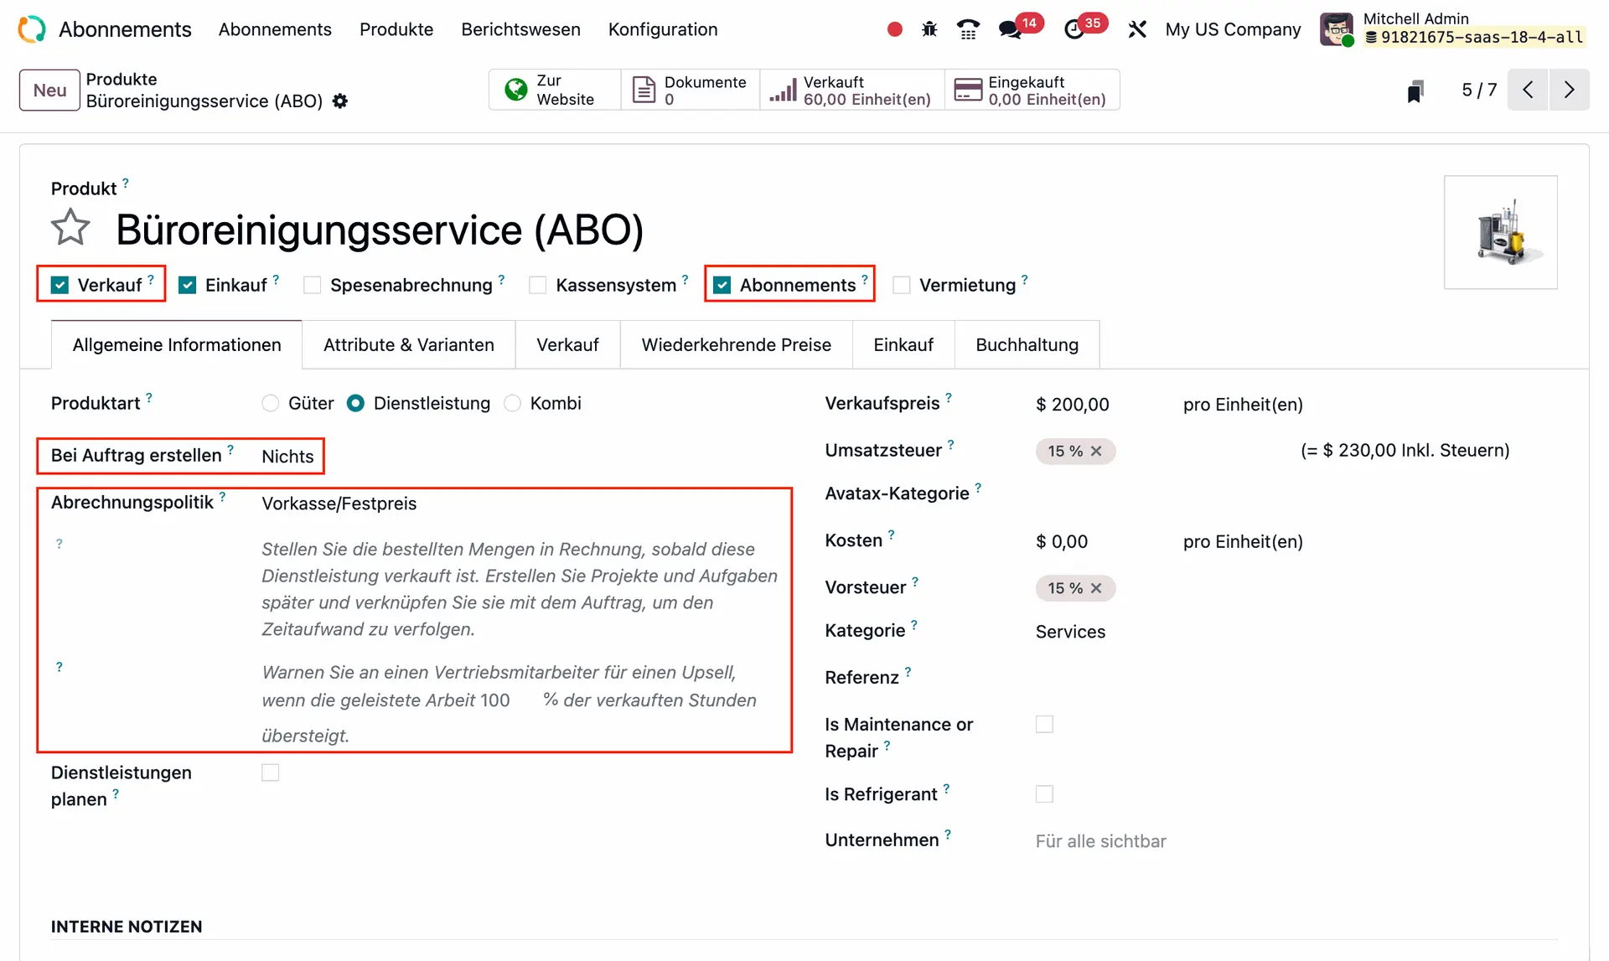The height and width of the screenshot is (961, 1609).
Task: Open the Konfiguration menu
Action: click(x=662, y=29)
